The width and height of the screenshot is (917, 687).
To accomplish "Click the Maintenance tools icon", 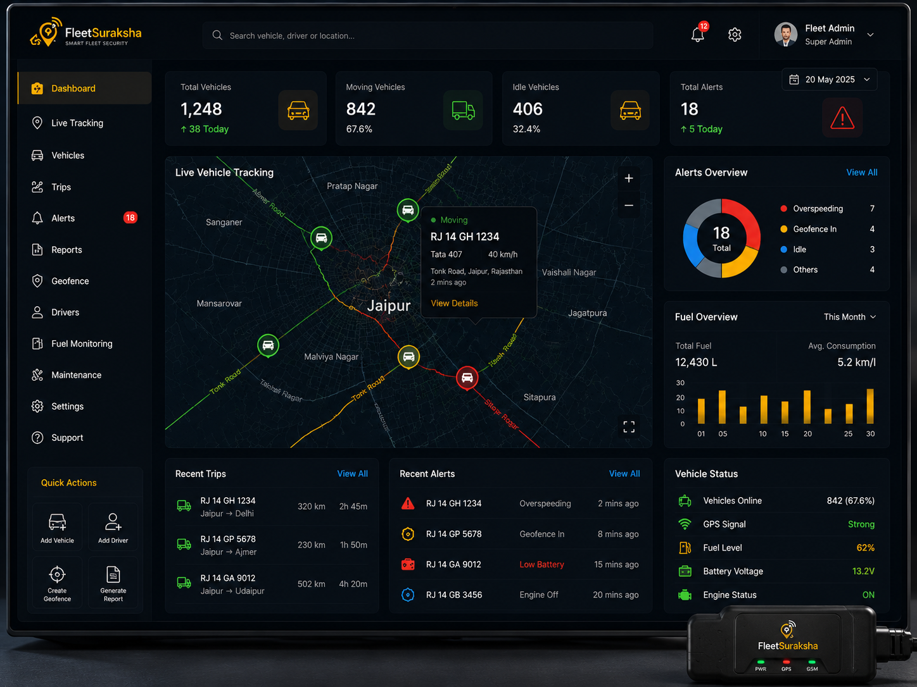I will (x=37, y=374).
